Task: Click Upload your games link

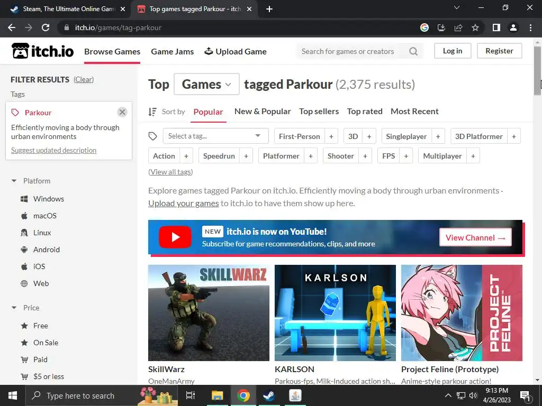Action: coord(184,204)
